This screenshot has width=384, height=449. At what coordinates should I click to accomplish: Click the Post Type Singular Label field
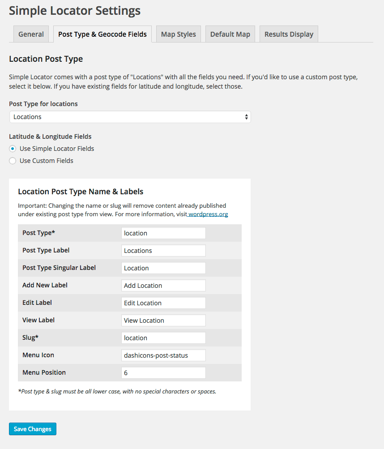163,268
